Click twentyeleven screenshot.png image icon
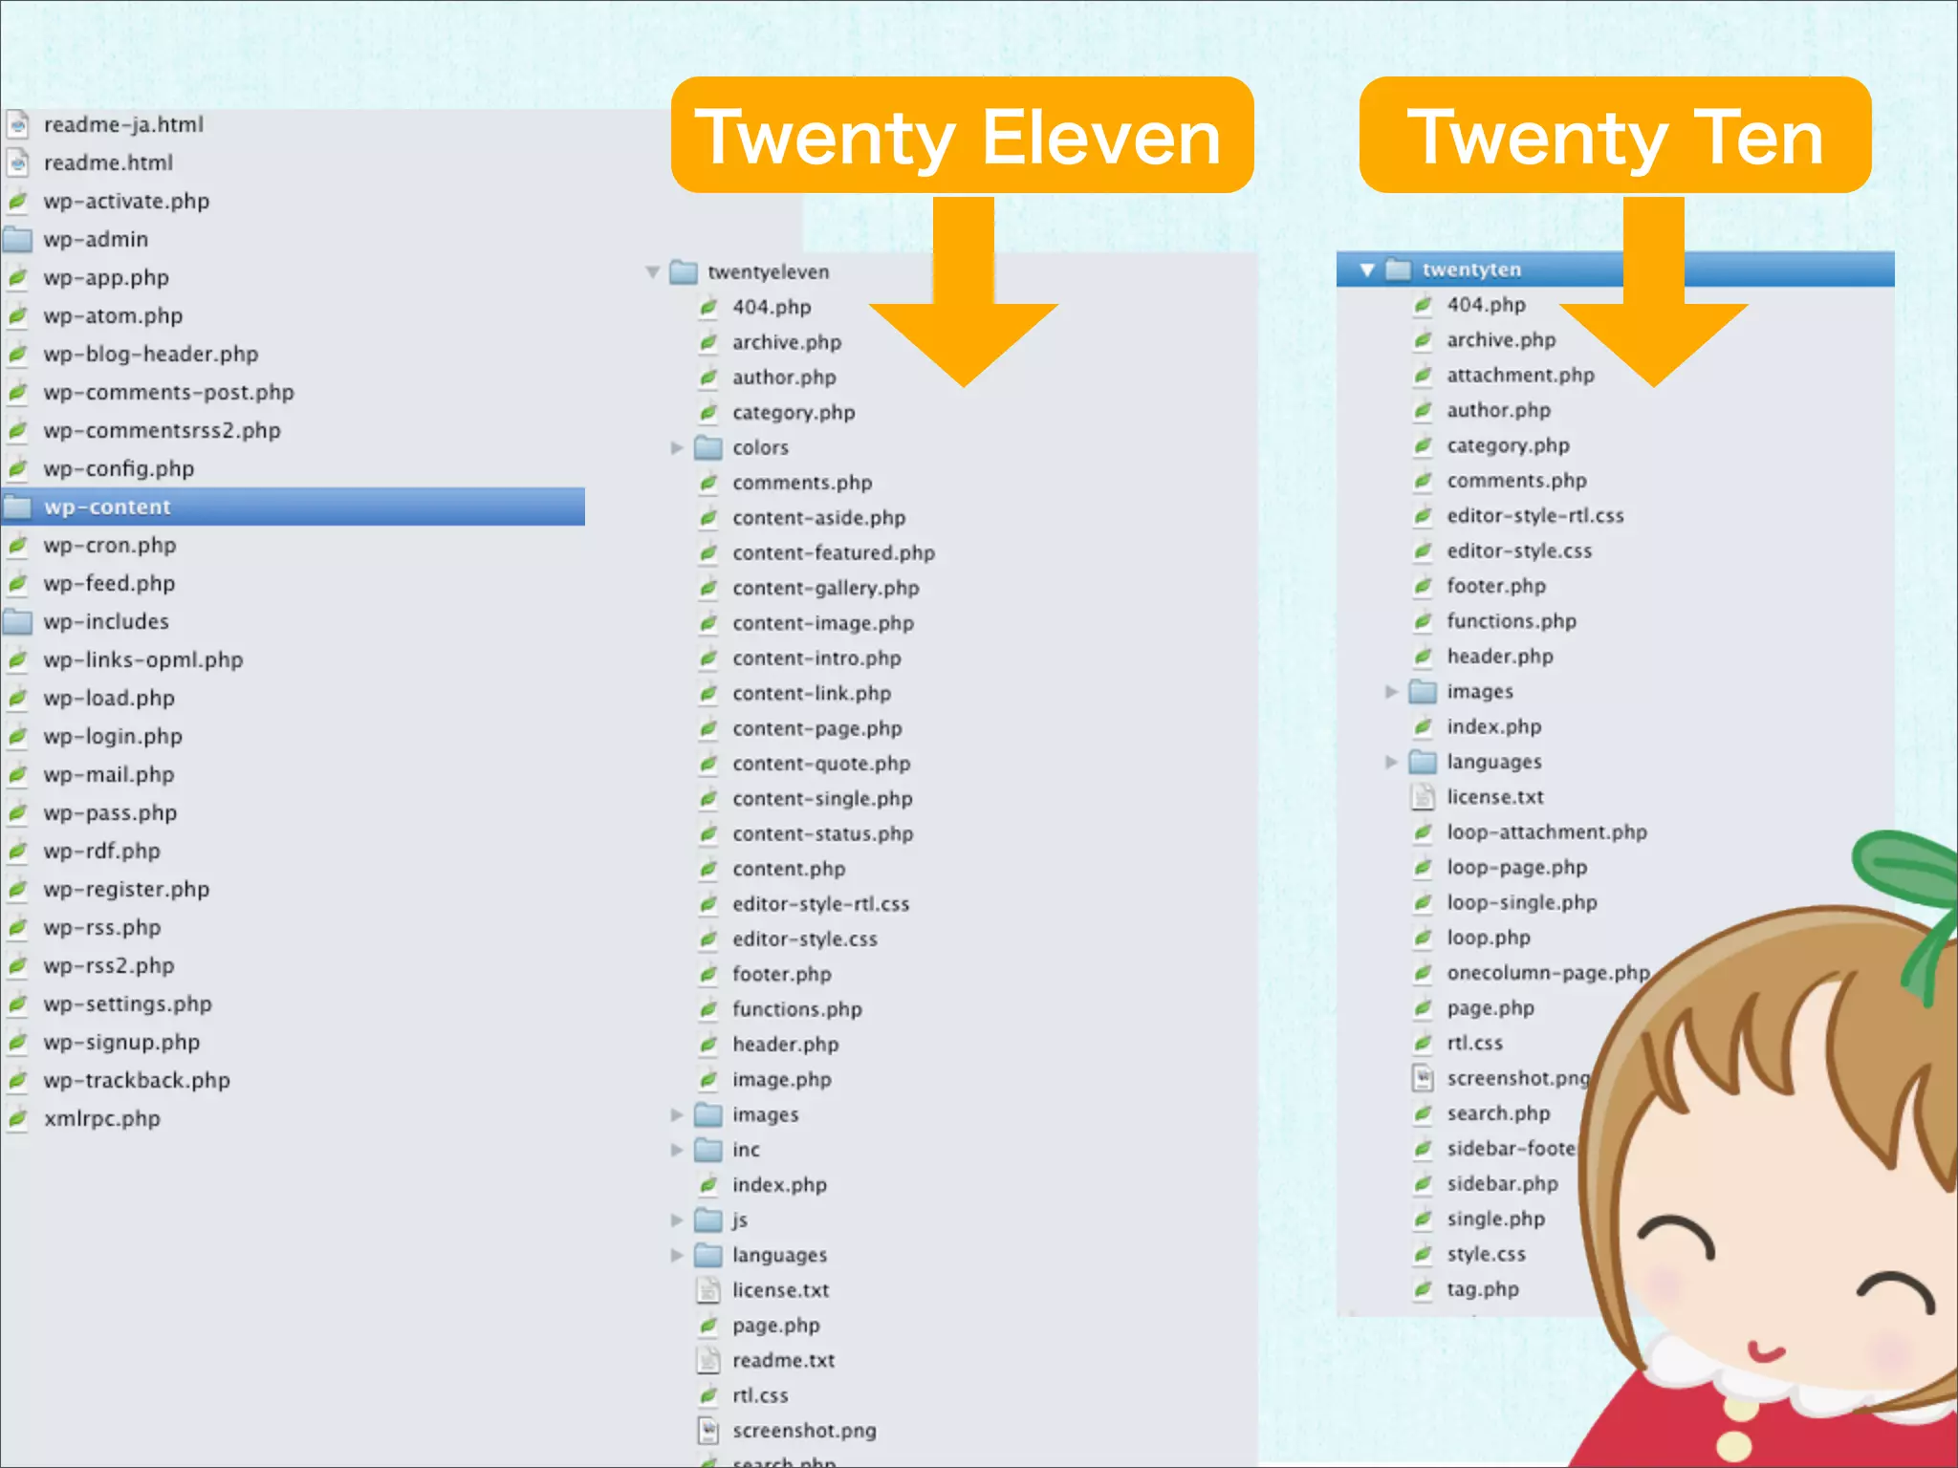The image size is (1958, 1468). click(x=708, y=1431)
